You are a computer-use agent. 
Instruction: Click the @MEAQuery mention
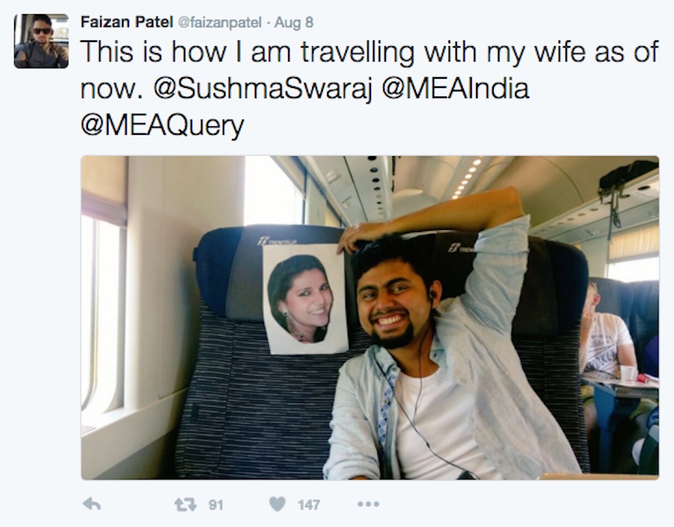click(162, 126)
